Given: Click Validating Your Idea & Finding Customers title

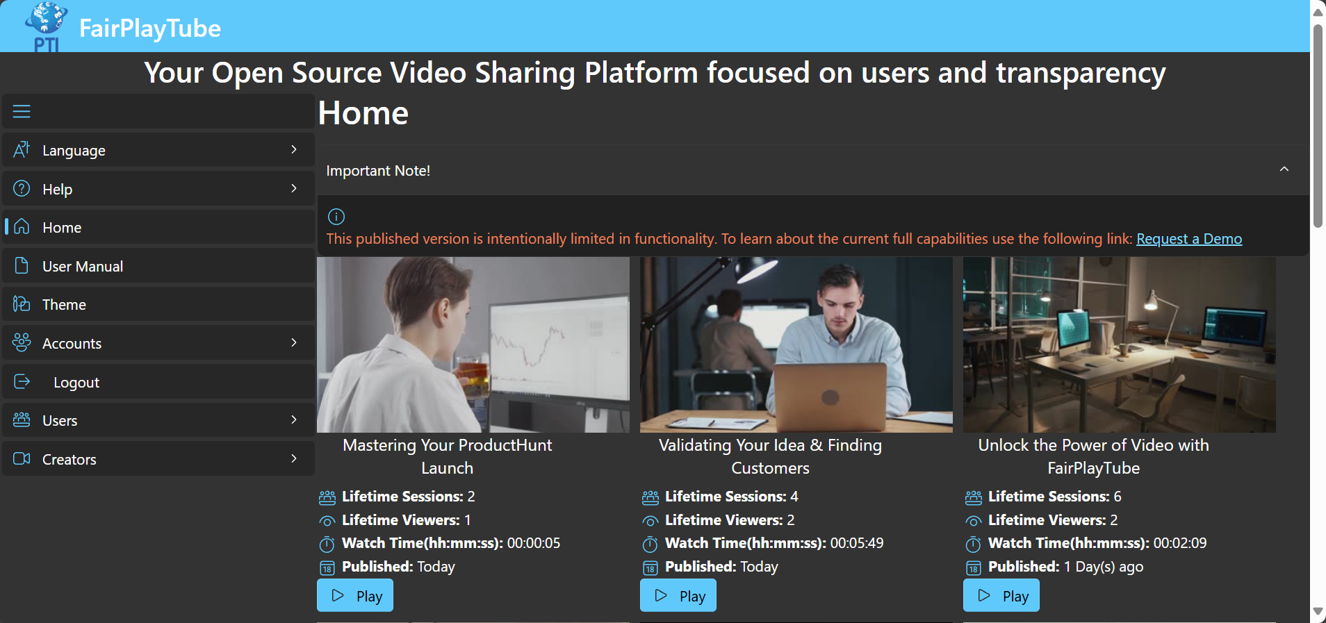Looking at the screenshot, I should coord(771,456).
